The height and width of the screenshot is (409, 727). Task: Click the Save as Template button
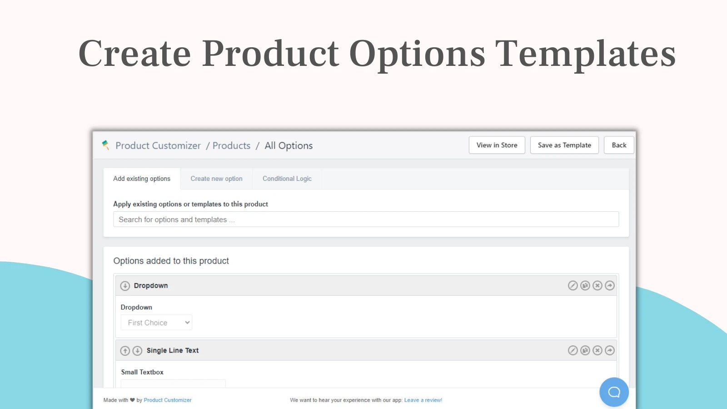tap(564, 145)
